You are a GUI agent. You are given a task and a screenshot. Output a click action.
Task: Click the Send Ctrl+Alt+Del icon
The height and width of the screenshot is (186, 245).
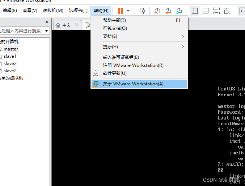pyautogui.click(x=142, y=11)
